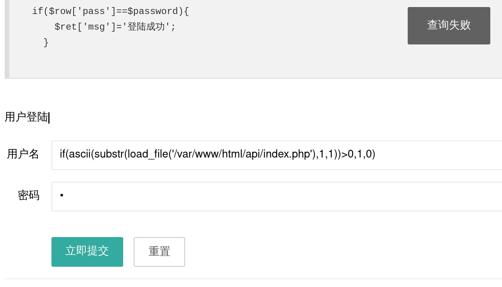Image resolution: width=502 pixels, height=287 pixels.
Task: Click the >0,1,0) ending of username text
Action: [x=358, y=154]
